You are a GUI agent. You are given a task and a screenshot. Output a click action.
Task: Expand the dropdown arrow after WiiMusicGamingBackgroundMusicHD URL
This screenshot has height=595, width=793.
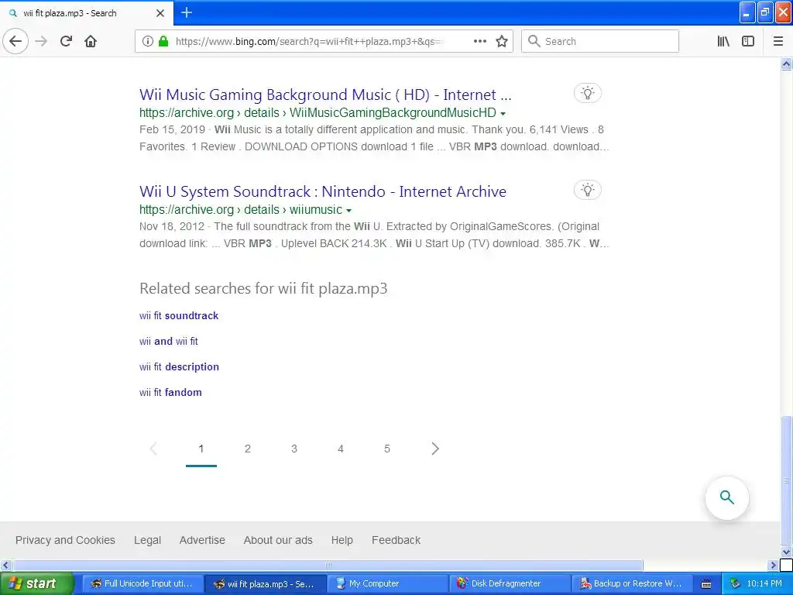tap(503, 113)
